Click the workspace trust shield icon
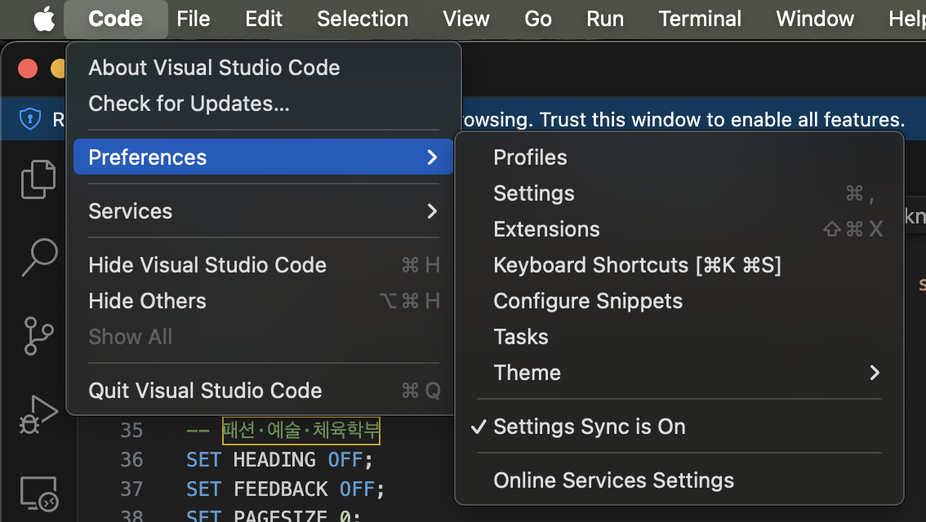The width and height of the screenshot is (926, 522). point(29,119)
